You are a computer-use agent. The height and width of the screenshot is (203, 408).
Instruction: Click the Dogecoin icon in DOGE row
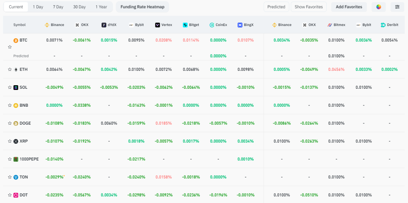[x=16, y=123]
